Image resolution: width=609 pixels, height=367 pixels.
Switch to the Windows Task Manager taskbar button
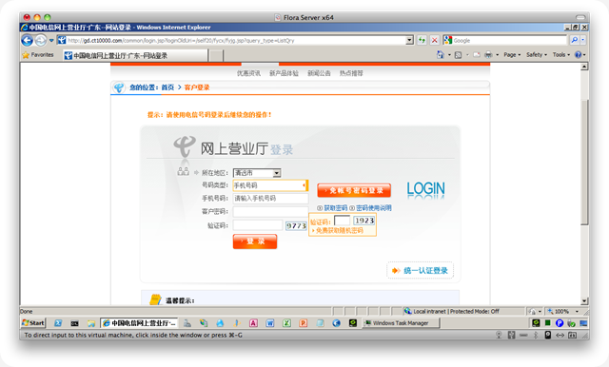[x=401, y=322]
